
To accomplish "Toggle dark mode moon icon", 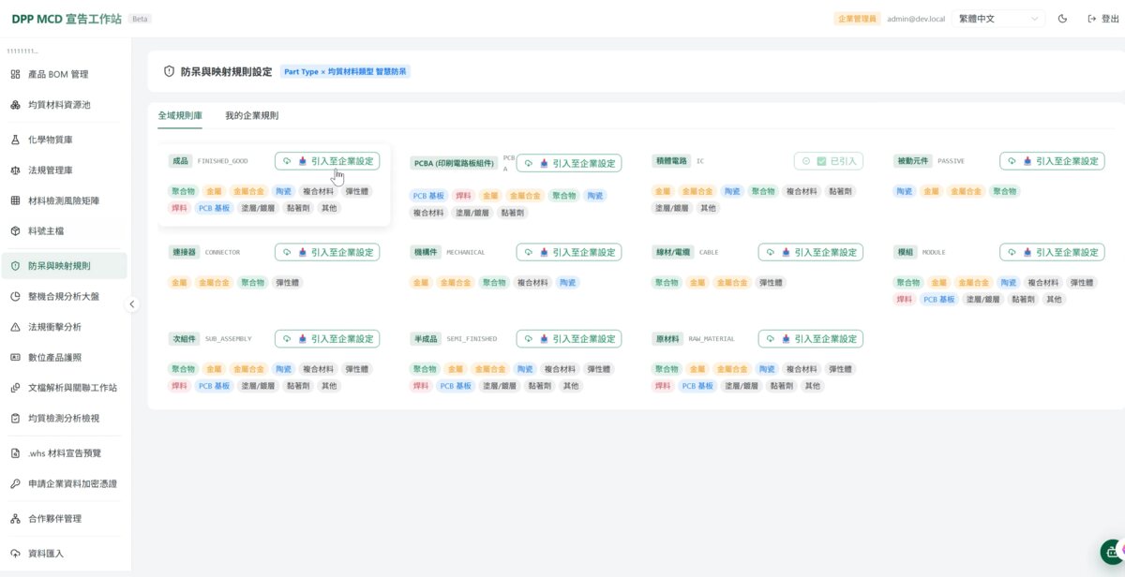I will 1062,19.
